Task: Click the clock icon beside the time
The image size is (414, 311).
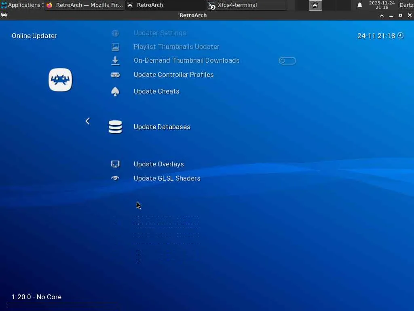Action: point(401,36)
